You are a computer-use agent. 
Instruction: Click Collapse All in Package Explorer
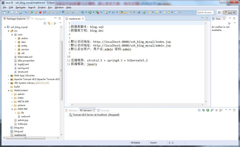pyautogui.click(x=45, y=23)
